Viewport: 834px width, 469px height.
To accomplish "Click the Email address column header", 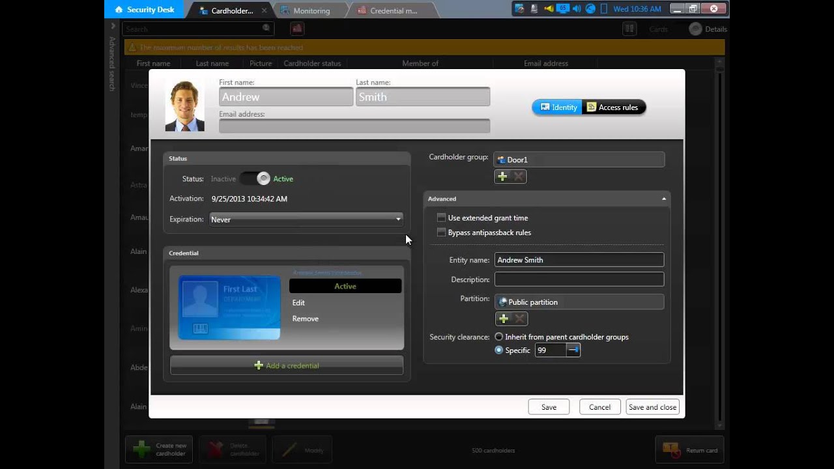I will [x=546, y=63].
